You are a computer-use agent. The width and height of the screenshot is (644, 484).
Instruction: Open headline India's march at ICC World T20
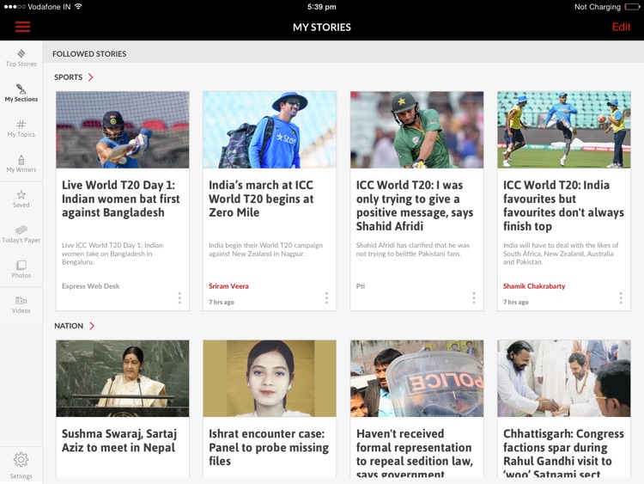261,199
